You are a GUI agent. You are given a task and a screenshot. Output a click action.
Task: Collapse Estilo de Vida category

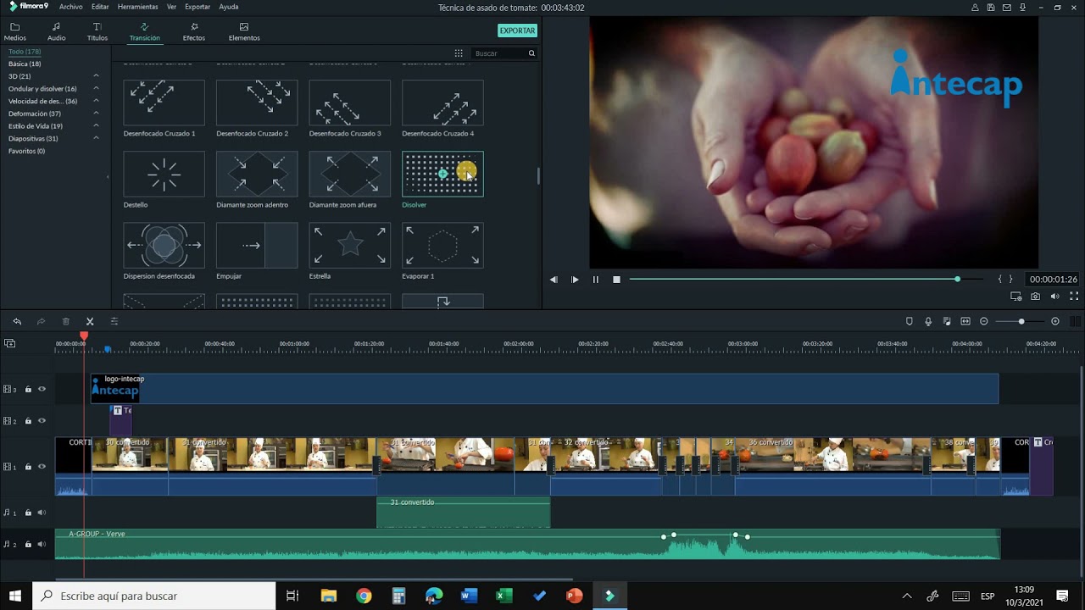(96, 125)
